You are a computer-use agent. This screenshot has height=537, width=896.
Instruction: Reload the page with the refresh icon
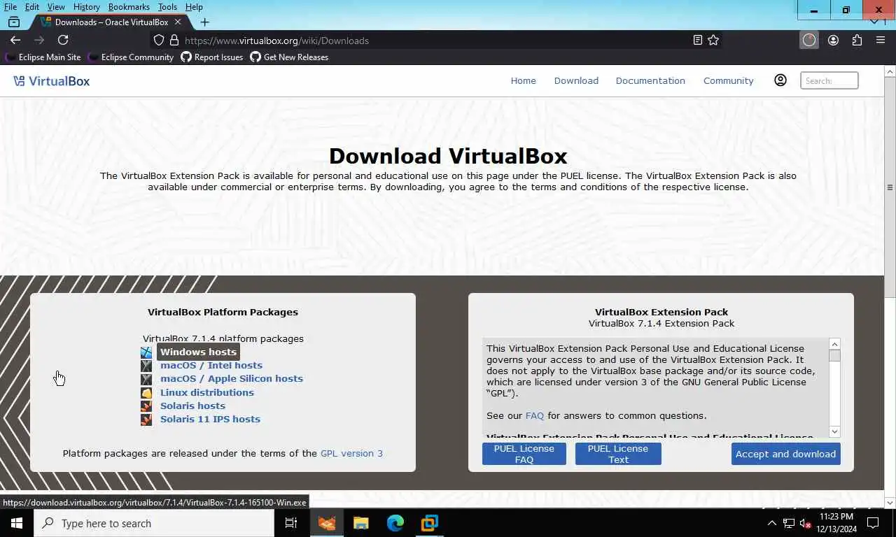pyautogui.click(x=63, y=41)
